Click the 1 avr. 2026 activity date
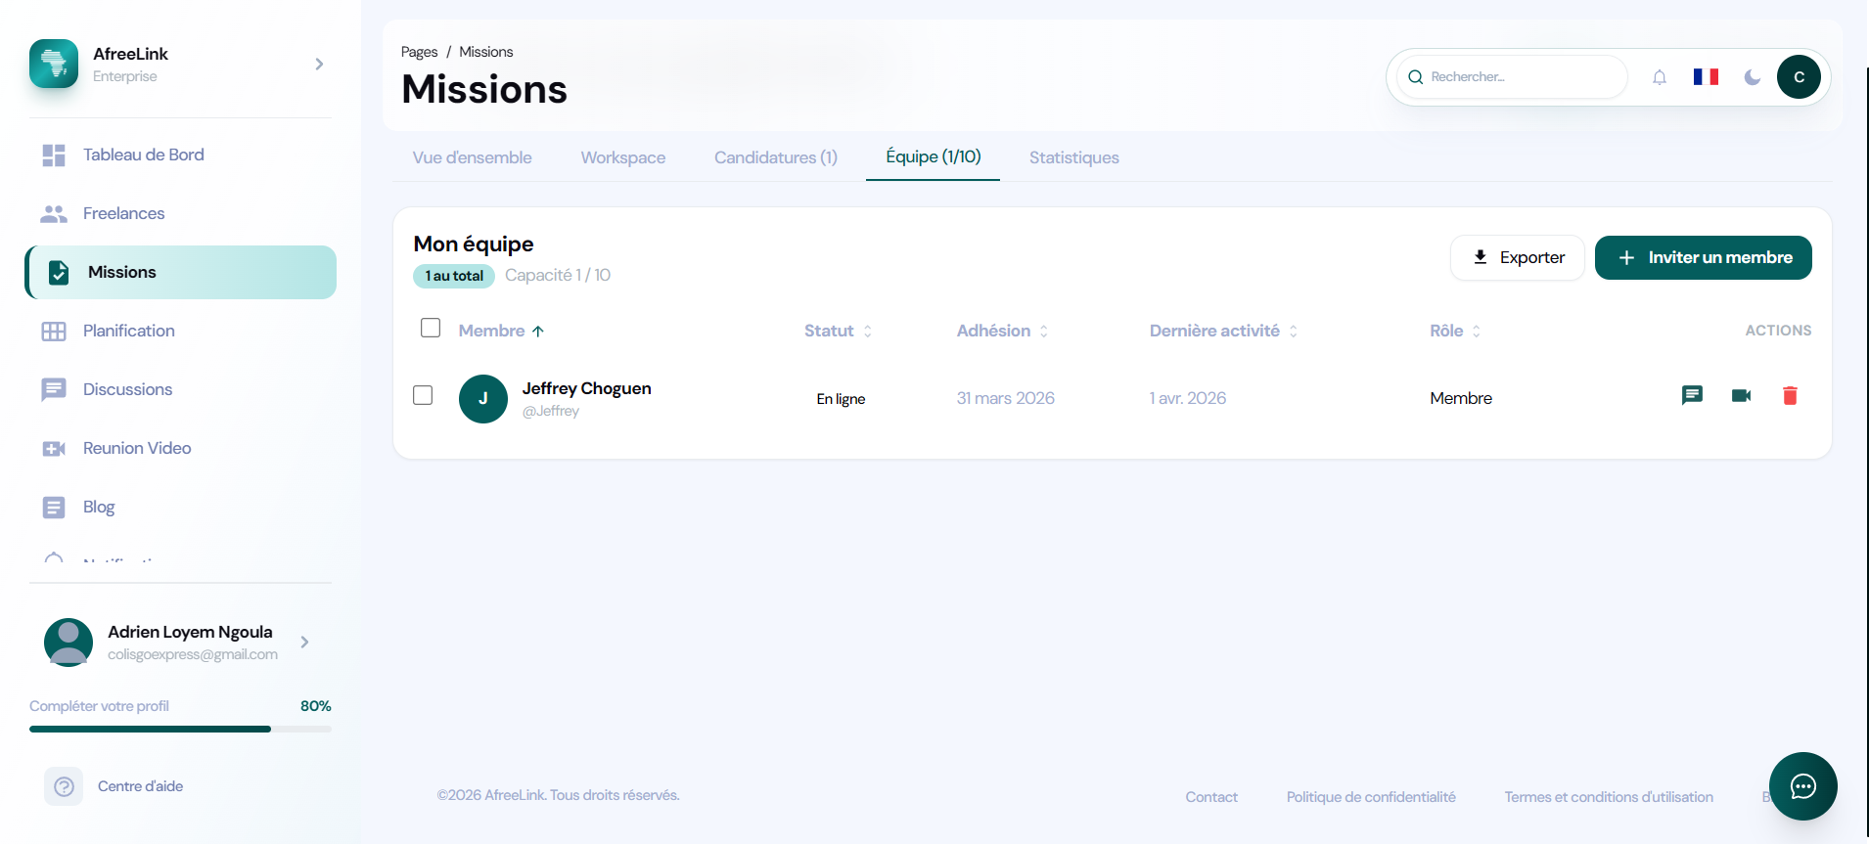 point(1188,398)
